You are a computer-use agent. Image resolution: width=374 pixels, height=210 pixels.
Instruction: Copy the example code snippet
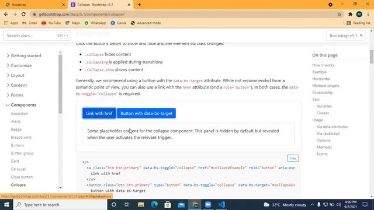[x=293, y=158]
